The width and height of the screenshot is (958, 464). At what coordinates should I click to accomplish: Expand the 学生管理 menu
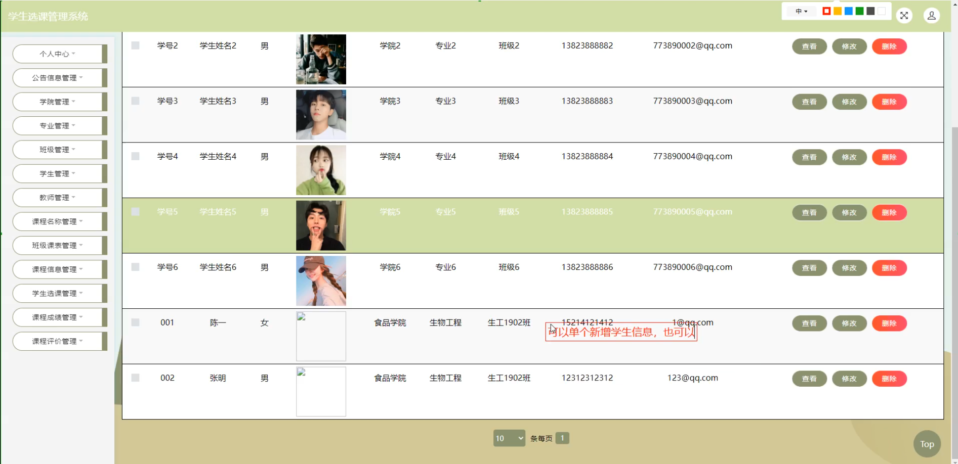[x=60, y=173]
